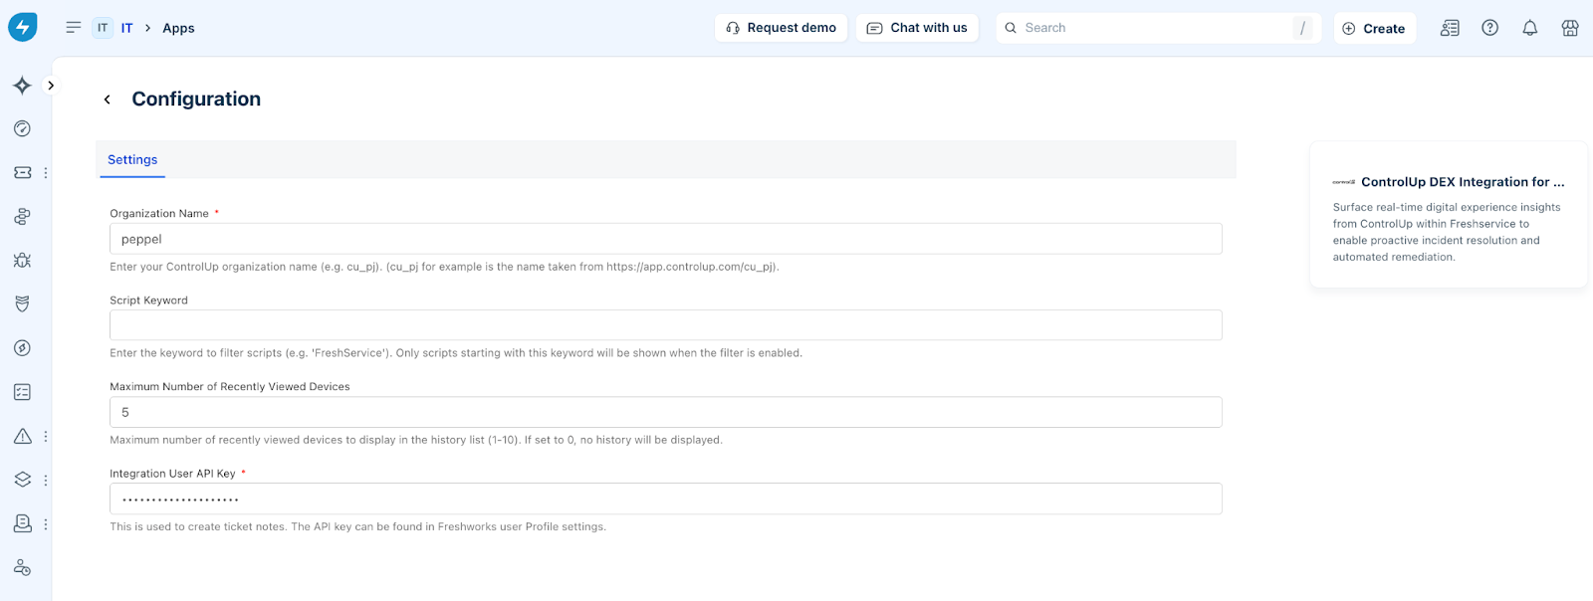Open the Purchase stamp icon in sidebar

click(x=22, y=523)
